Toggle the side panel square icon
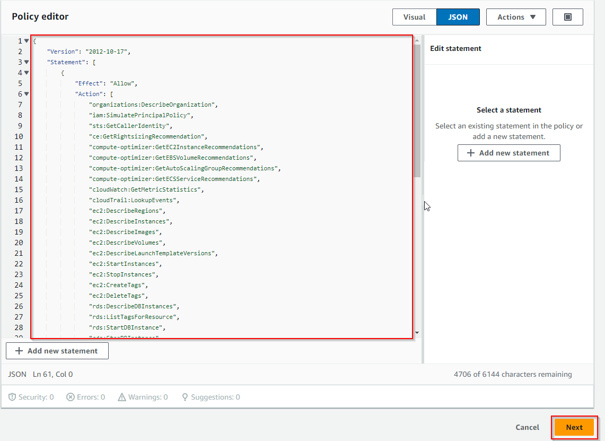 coord(567,17)
